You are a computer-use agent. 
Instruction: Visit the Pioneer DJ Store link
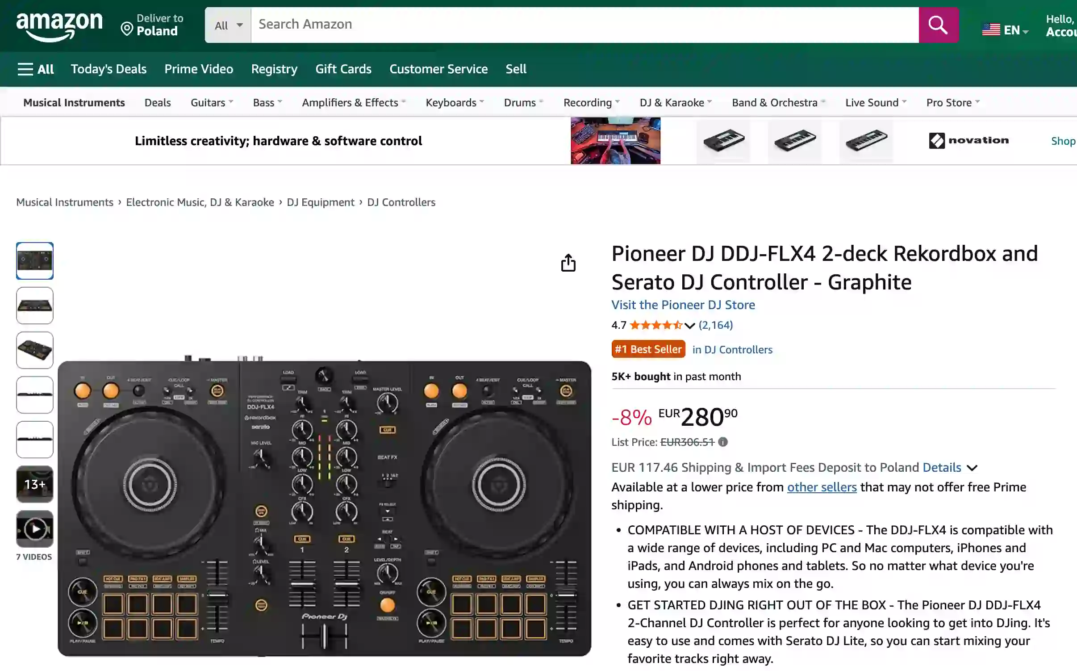[x=683, y=305]
